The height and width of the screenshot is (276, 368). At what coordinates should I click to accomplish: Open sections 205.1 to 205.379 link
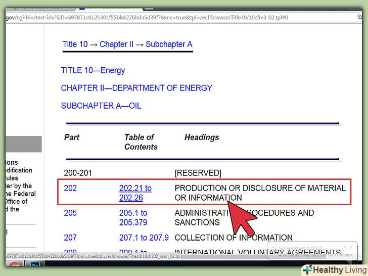(133, 217)
